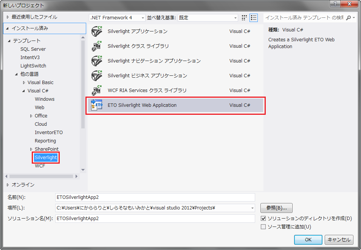Select InventorETO template category

(49, 132)
